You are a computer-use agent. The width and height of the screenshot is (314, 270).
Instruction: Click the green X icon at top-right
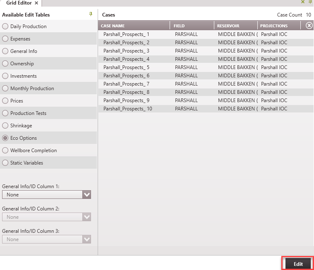[303, 2]
